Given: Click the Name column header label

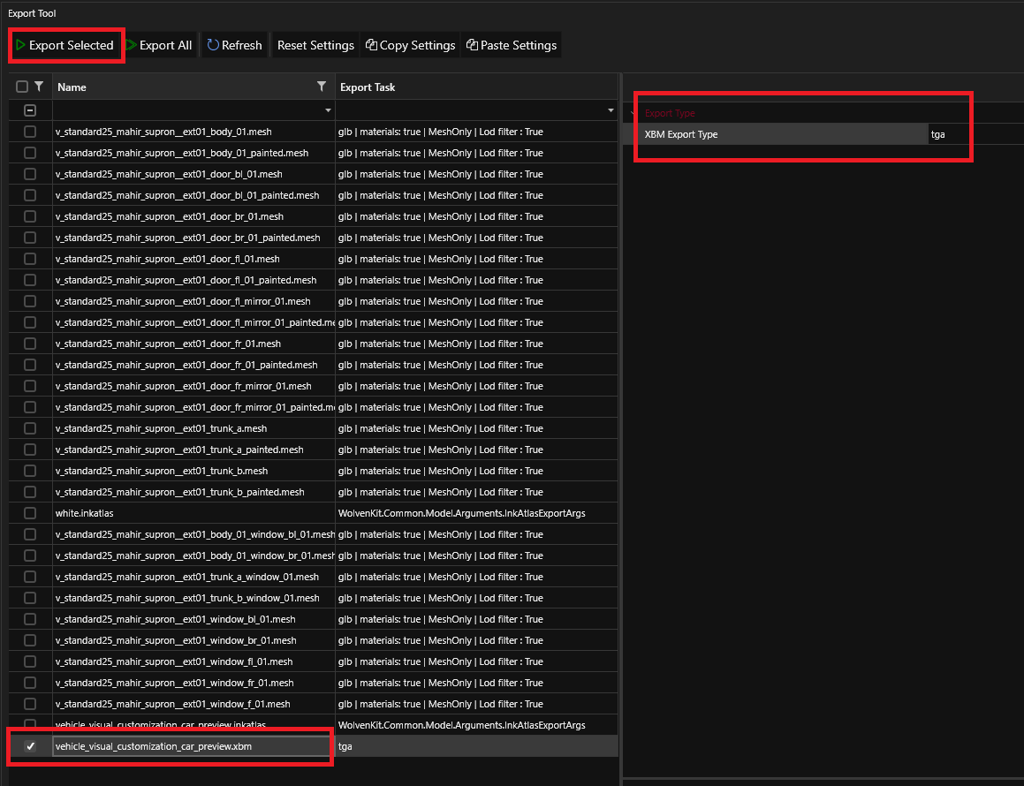Looking at the screenshot, I should (72, 87).
